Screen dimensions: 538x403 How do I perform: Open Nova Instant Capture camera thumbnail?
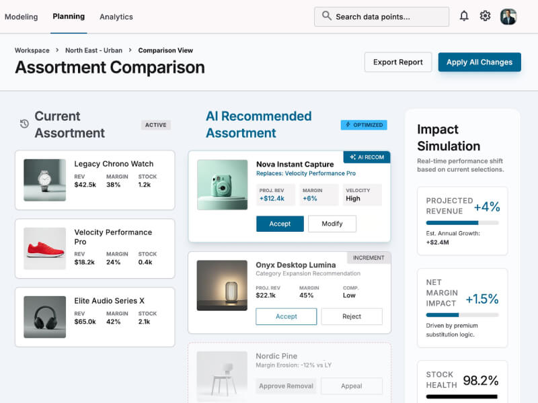click(x=223, y=185)
